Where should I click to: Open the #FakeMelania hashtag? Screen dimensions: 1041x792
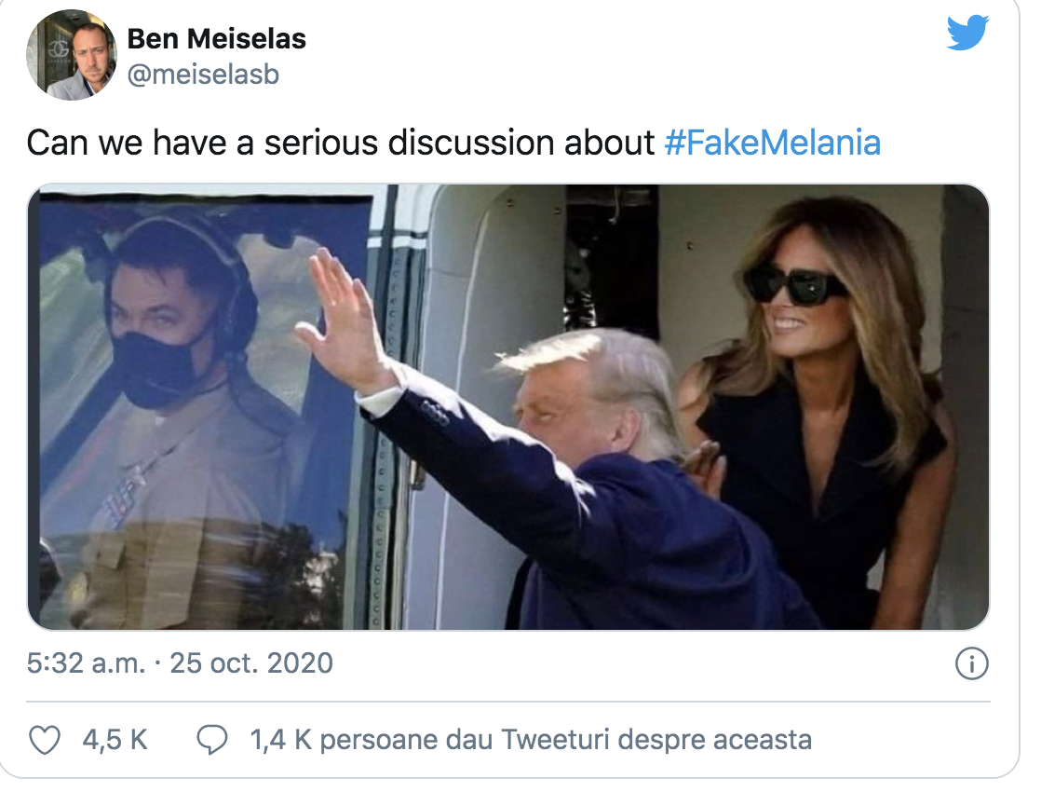tap(772, 143)
